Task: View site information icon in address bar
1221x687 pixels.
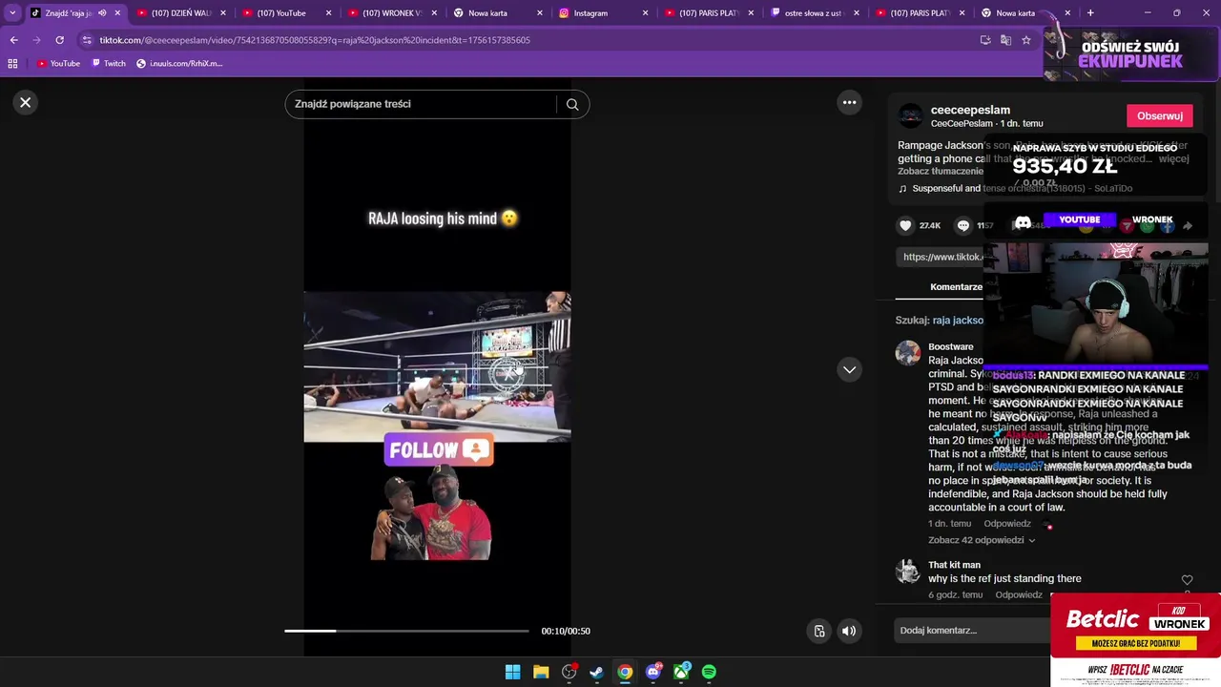Action: point(87,40)
